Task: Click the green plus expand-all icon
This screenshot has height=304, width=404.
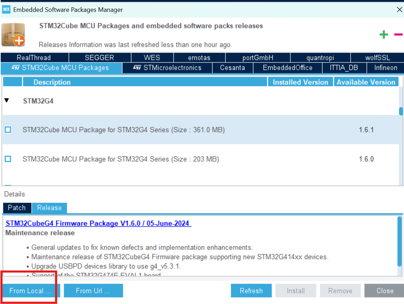Action: pyautogui.click(x=384, y=34)
